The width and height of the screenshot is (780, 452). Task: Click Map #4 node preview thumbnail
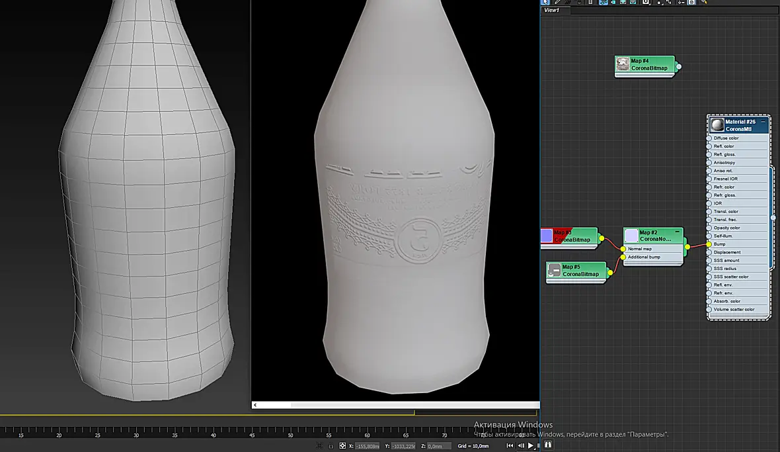(623, 64)
